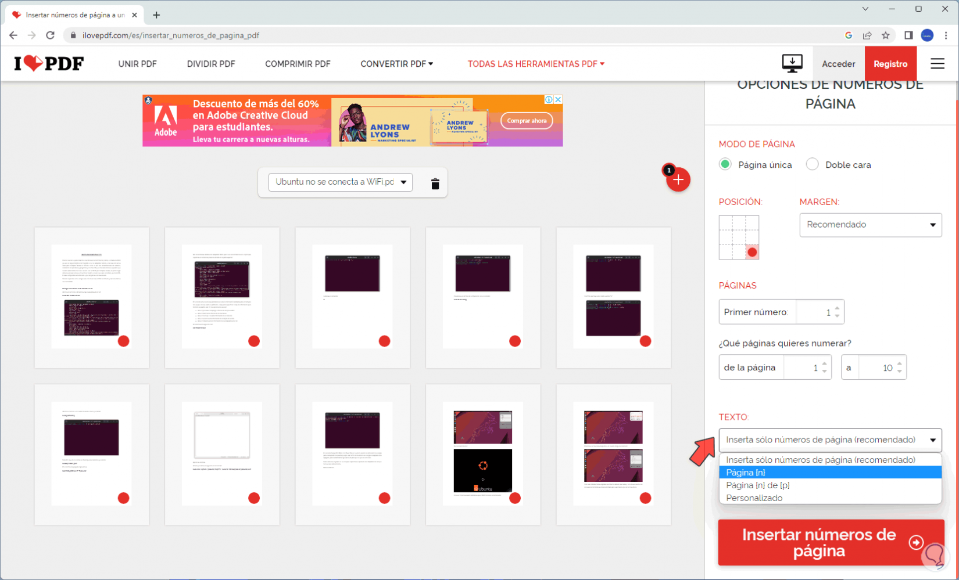Click the Registro button
The image size is (959, 580).
click(890, 64)
